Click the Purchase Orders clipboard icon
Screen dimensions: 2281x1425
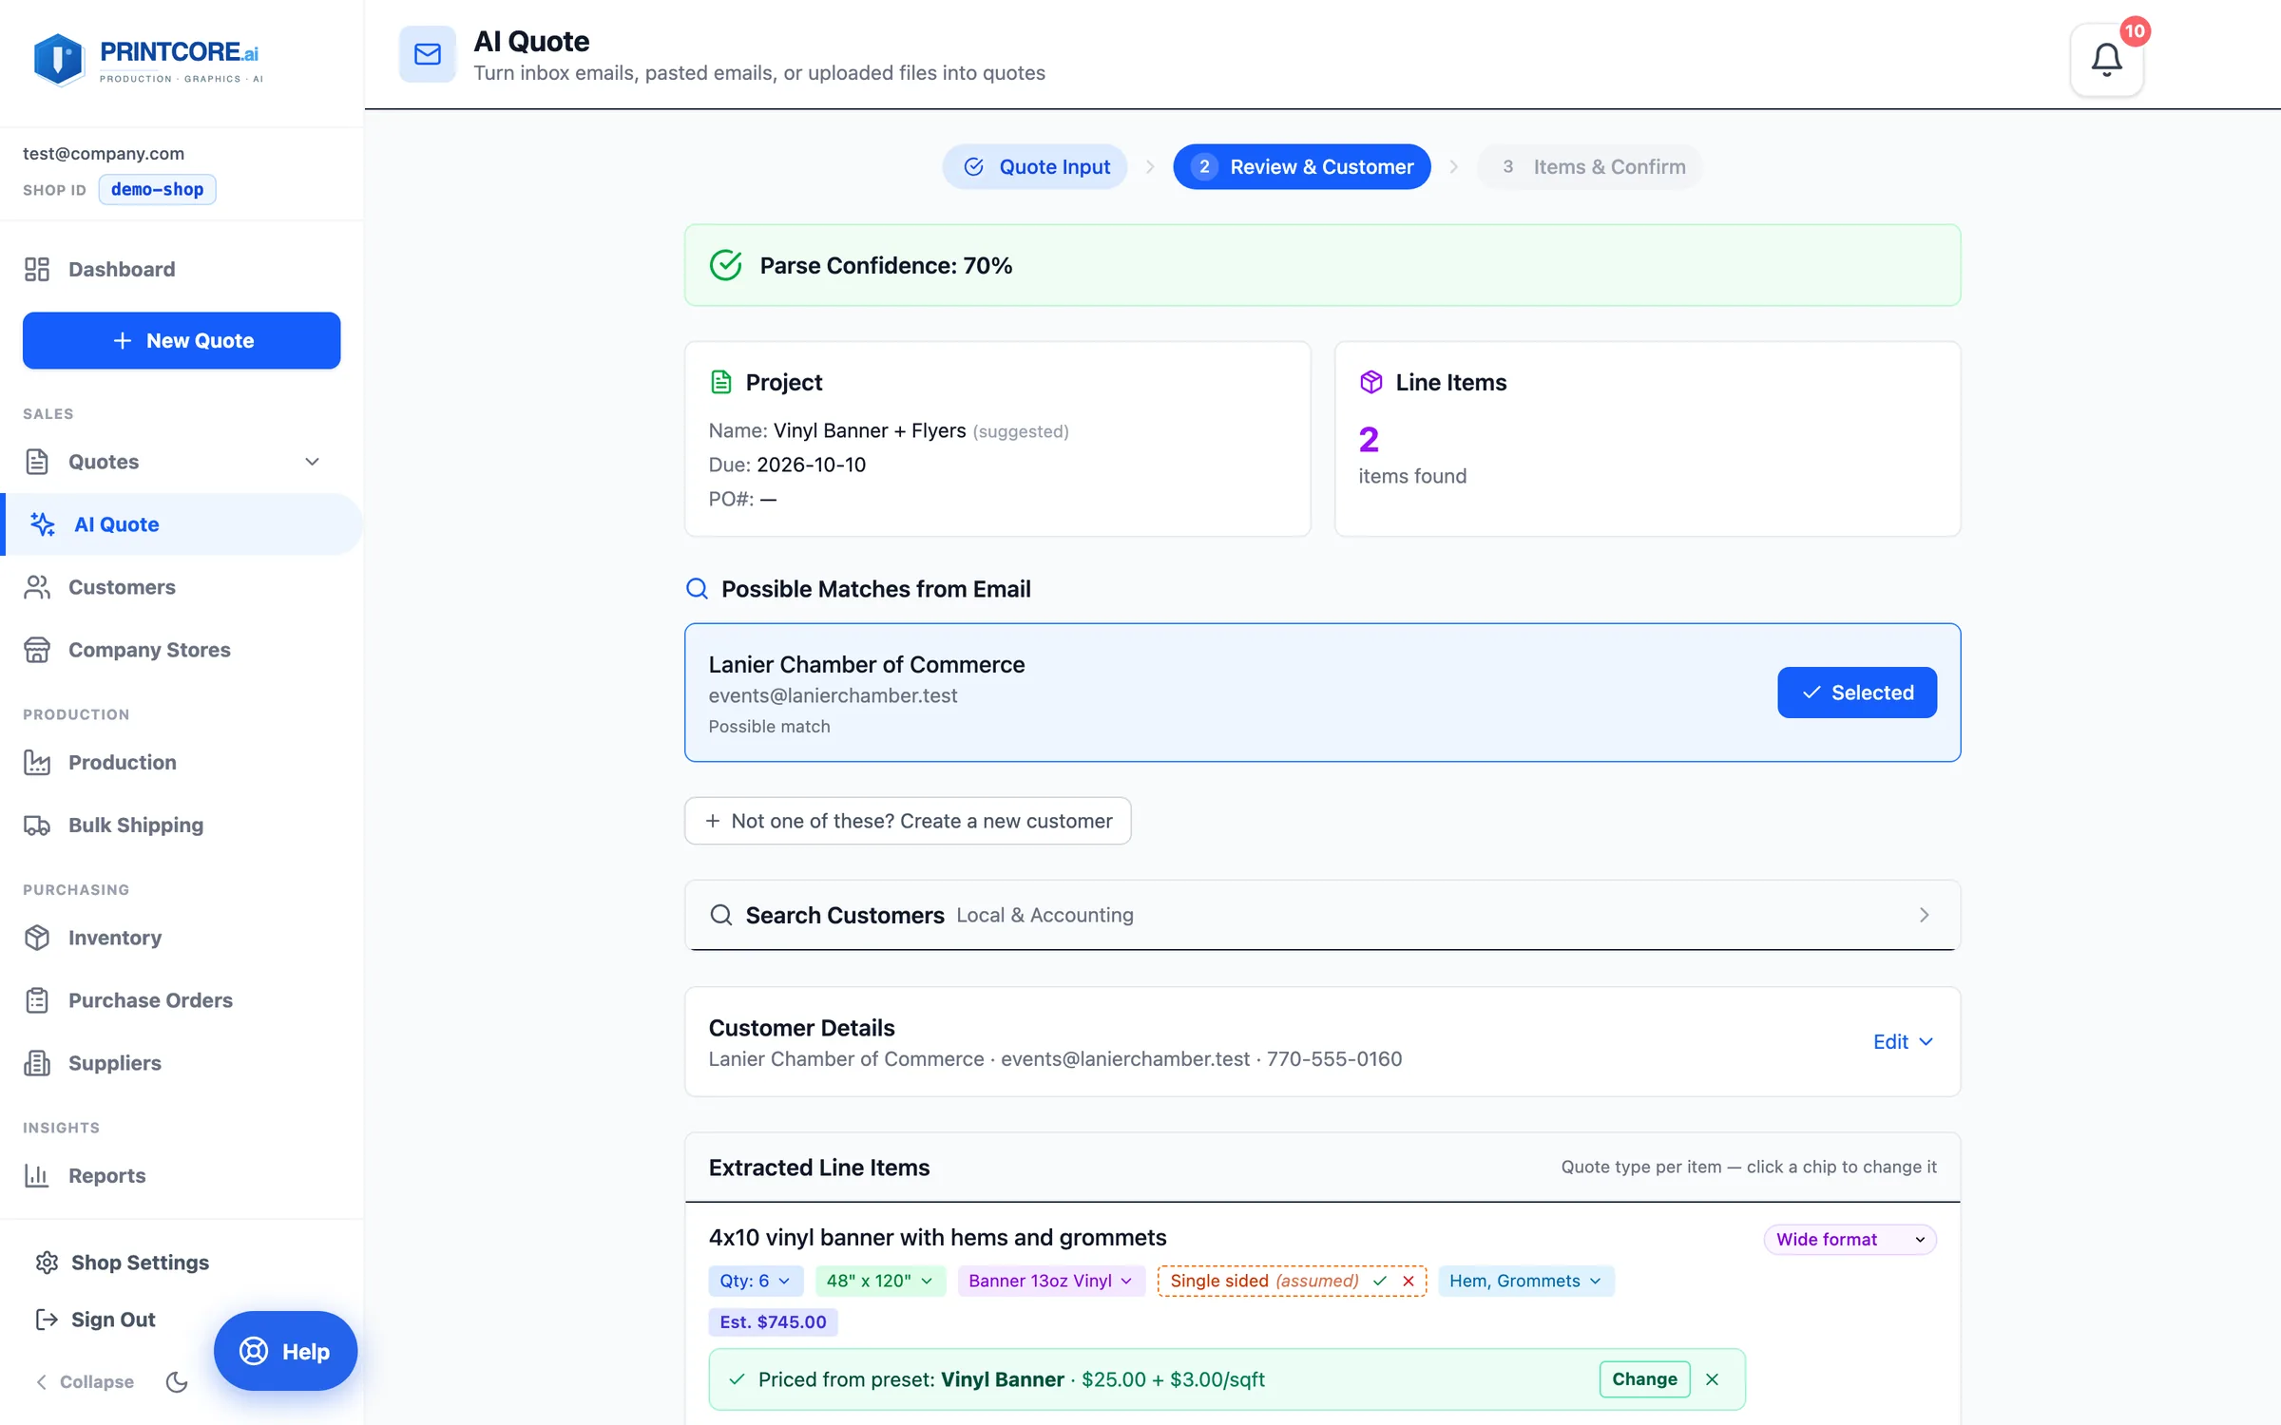pos(37,1000)
